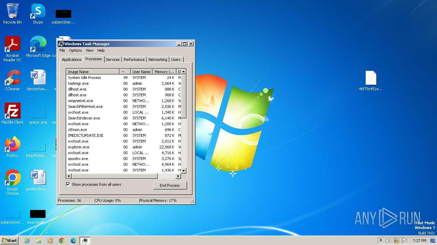Sort by User Name column header
Image resolution: width=437 pixels, height=245 pixels.
coord(142,72)
